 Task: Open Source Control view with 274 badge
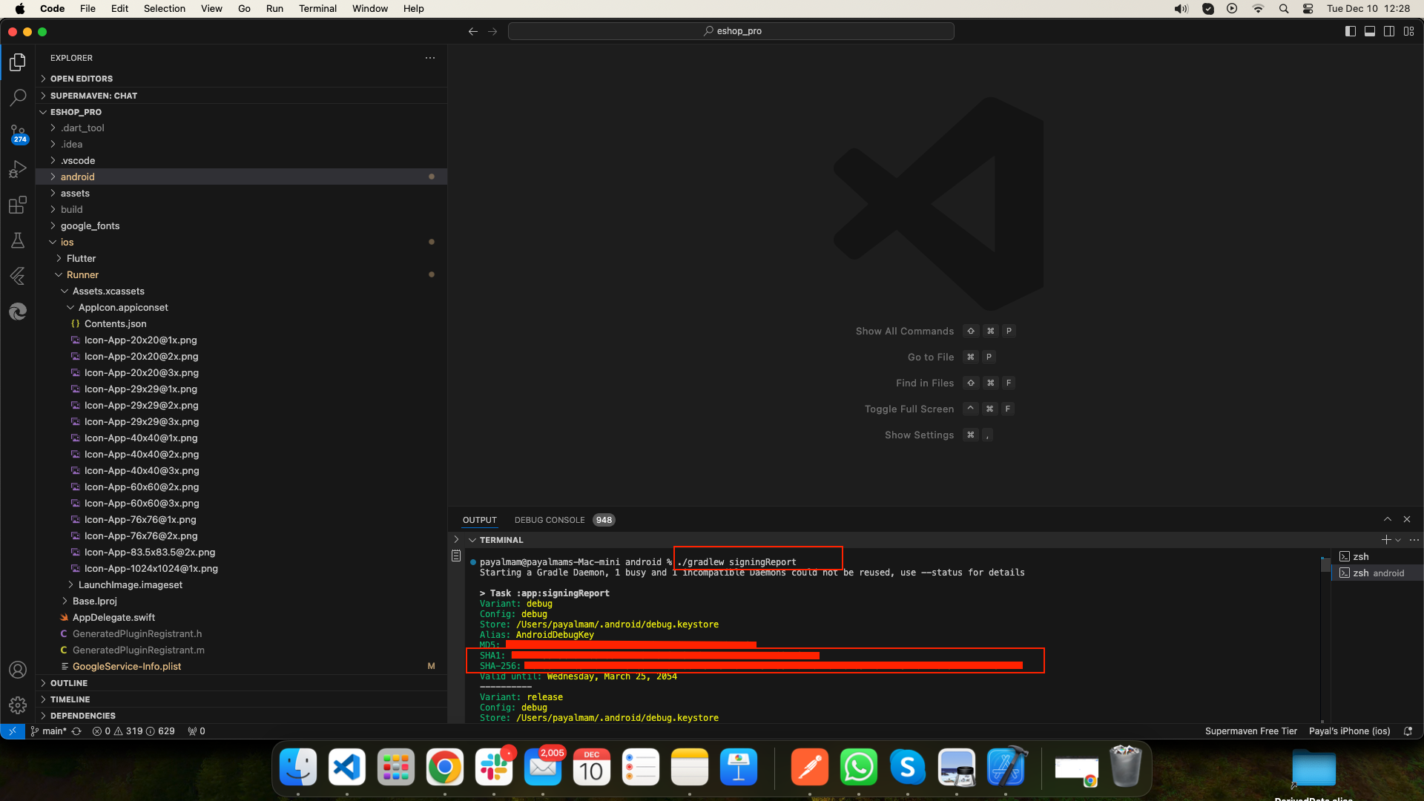coord(18,133)
